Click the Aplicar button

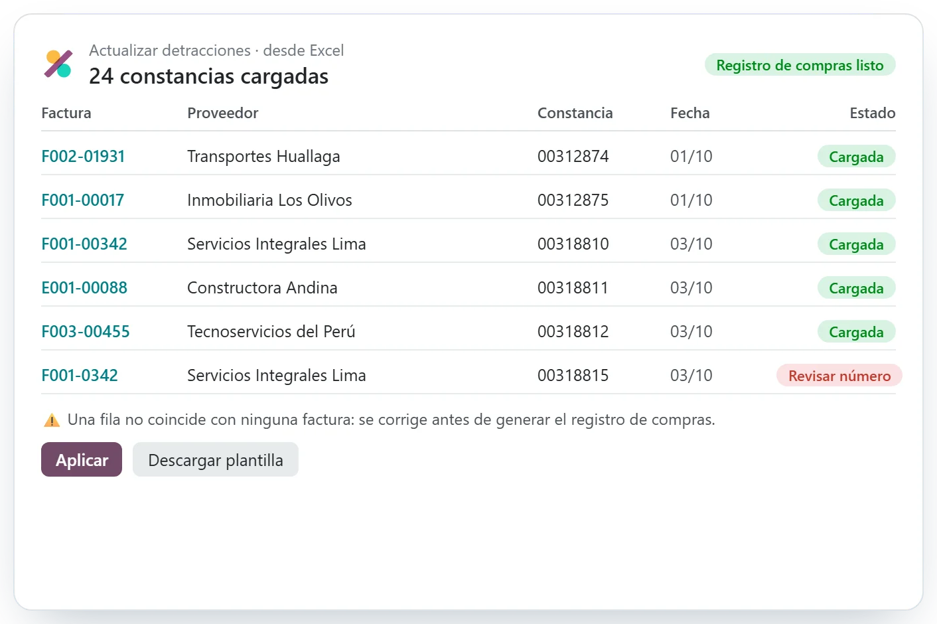point(82,459)
